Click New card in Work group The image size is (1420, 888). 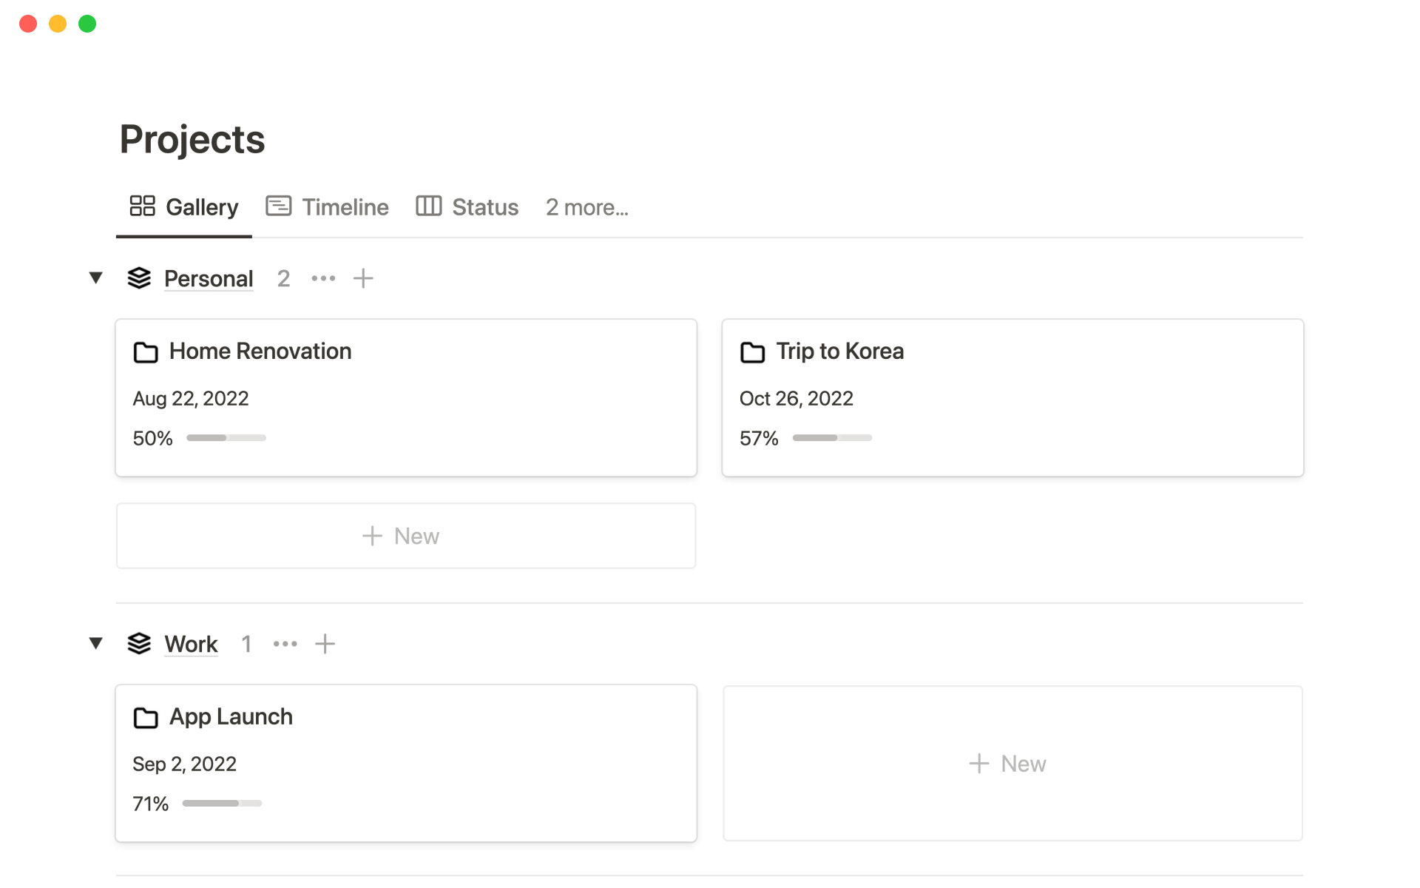[x=1012, y=764]
